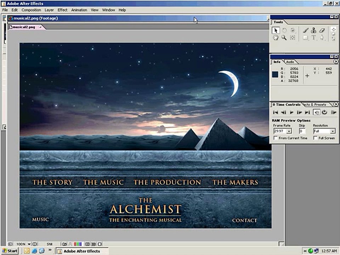This screenshot has height=255, width=340.
Task: Toggle title-action safe guides icon
Action: coord(35,244)
